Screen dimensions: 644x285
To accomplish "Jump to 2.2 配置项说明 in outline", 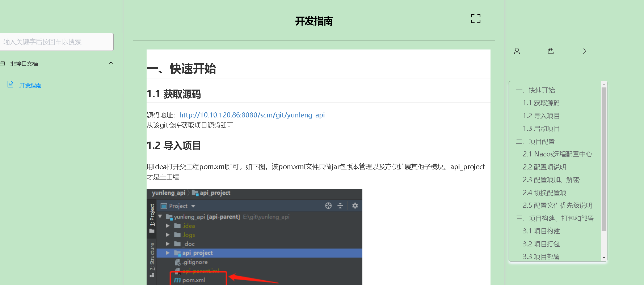I will pos(544,167).
